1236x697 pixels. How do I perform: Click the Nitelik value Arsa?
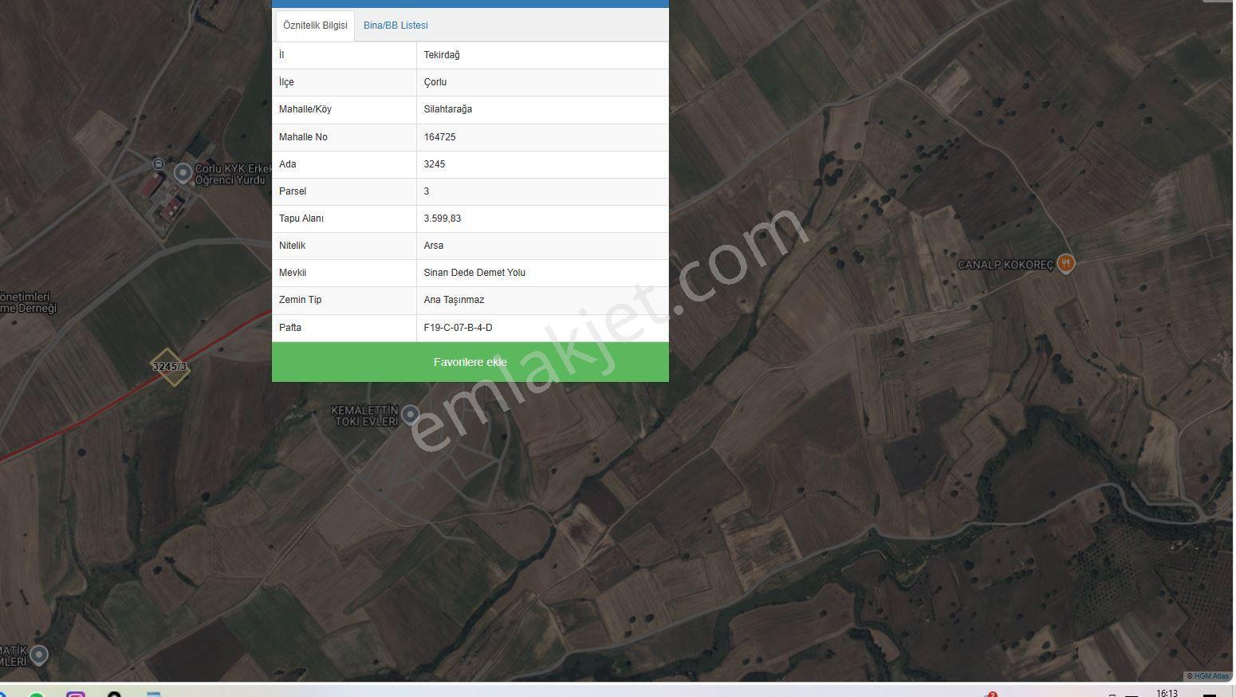click(433, 246)
